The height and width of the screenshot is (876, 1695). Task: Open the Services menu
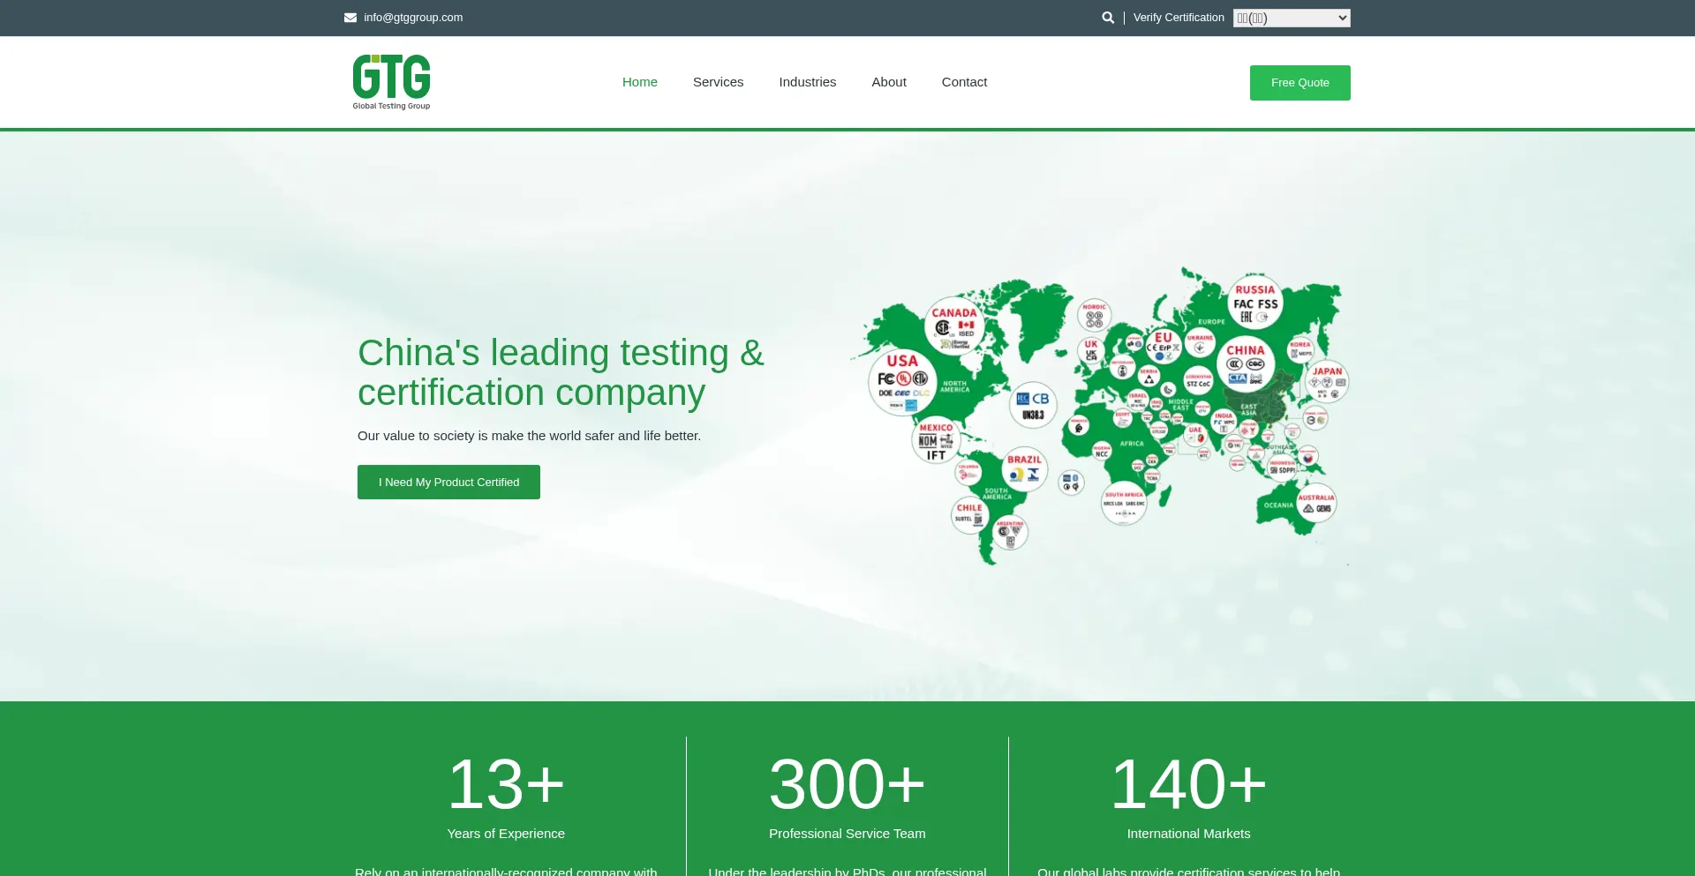[718, 82]
